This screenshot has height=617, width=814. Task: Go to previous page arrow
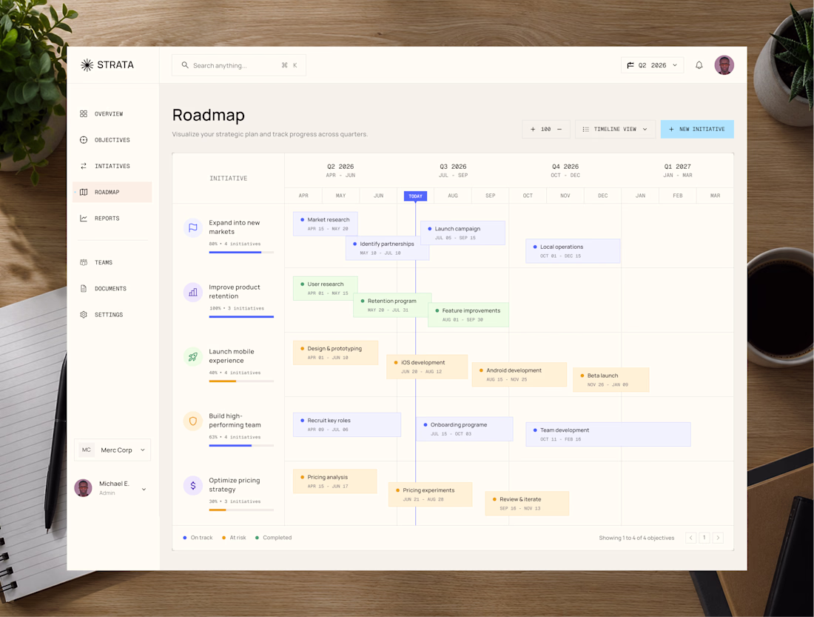[691, 538]
